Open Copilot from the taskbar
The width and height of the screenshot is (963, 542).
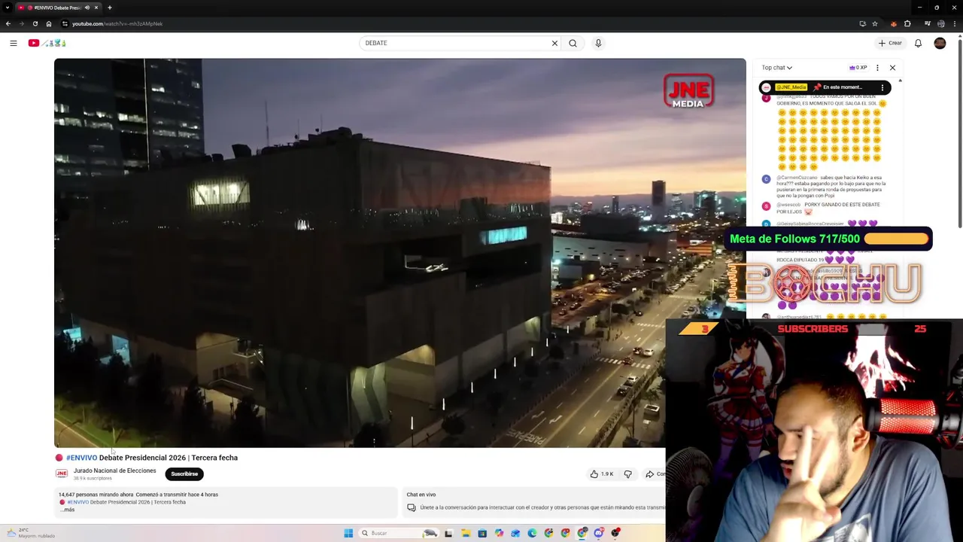coord(499,533)
